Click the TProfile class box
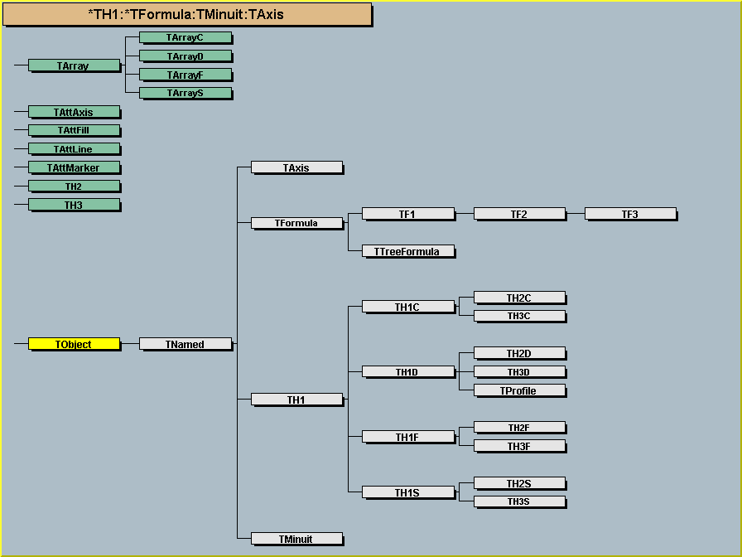This screenshot has height=557, width=742. click(x=518, y=390)
